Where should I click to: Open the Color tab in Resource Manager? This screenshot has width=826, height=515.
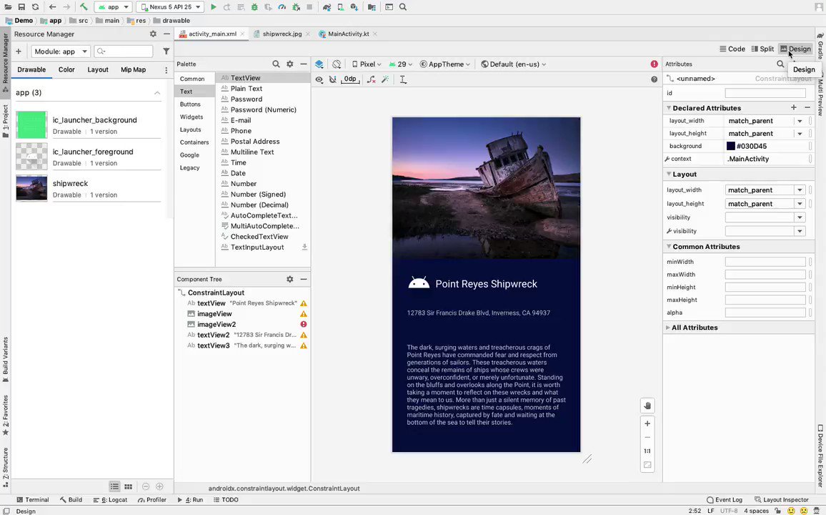coord(66,69)
